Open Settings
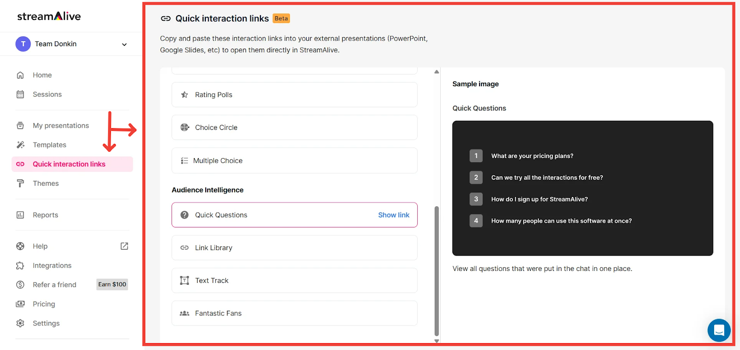The width and height of the screenshot is (740, 350). (46, 323)
